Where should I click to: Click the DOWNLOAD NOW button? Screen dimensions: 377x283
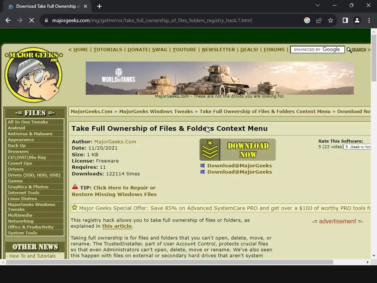click(237, 150)
